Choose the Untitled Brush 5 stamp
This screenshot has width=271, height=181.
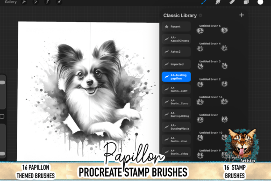(x=212, y=29)
